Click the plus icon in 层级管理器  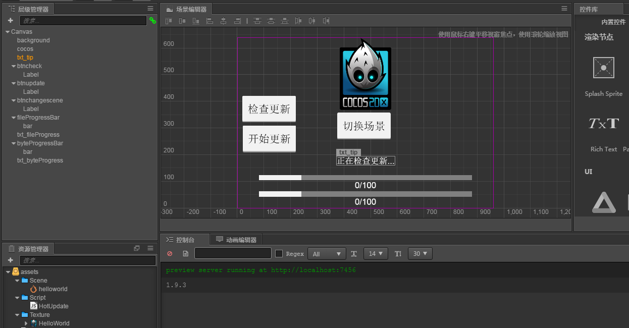click(x=11, y=21)
